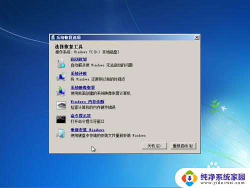Open the 系统映像恢复 link
The height and width of the screenshot is (188, 250).
click(x=82, y=87)
